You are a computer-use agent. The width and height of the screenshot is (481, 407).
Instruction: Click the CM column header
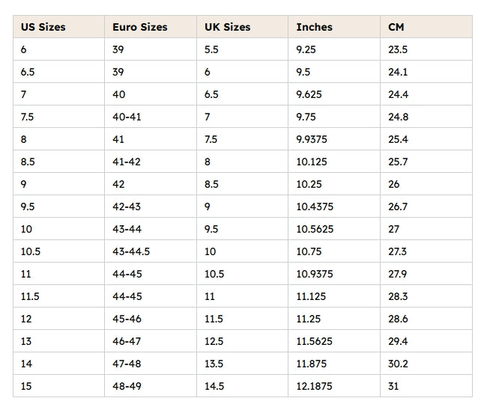point(426,27)
